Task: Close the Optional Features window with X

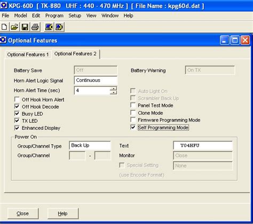Action: [245, 40]
